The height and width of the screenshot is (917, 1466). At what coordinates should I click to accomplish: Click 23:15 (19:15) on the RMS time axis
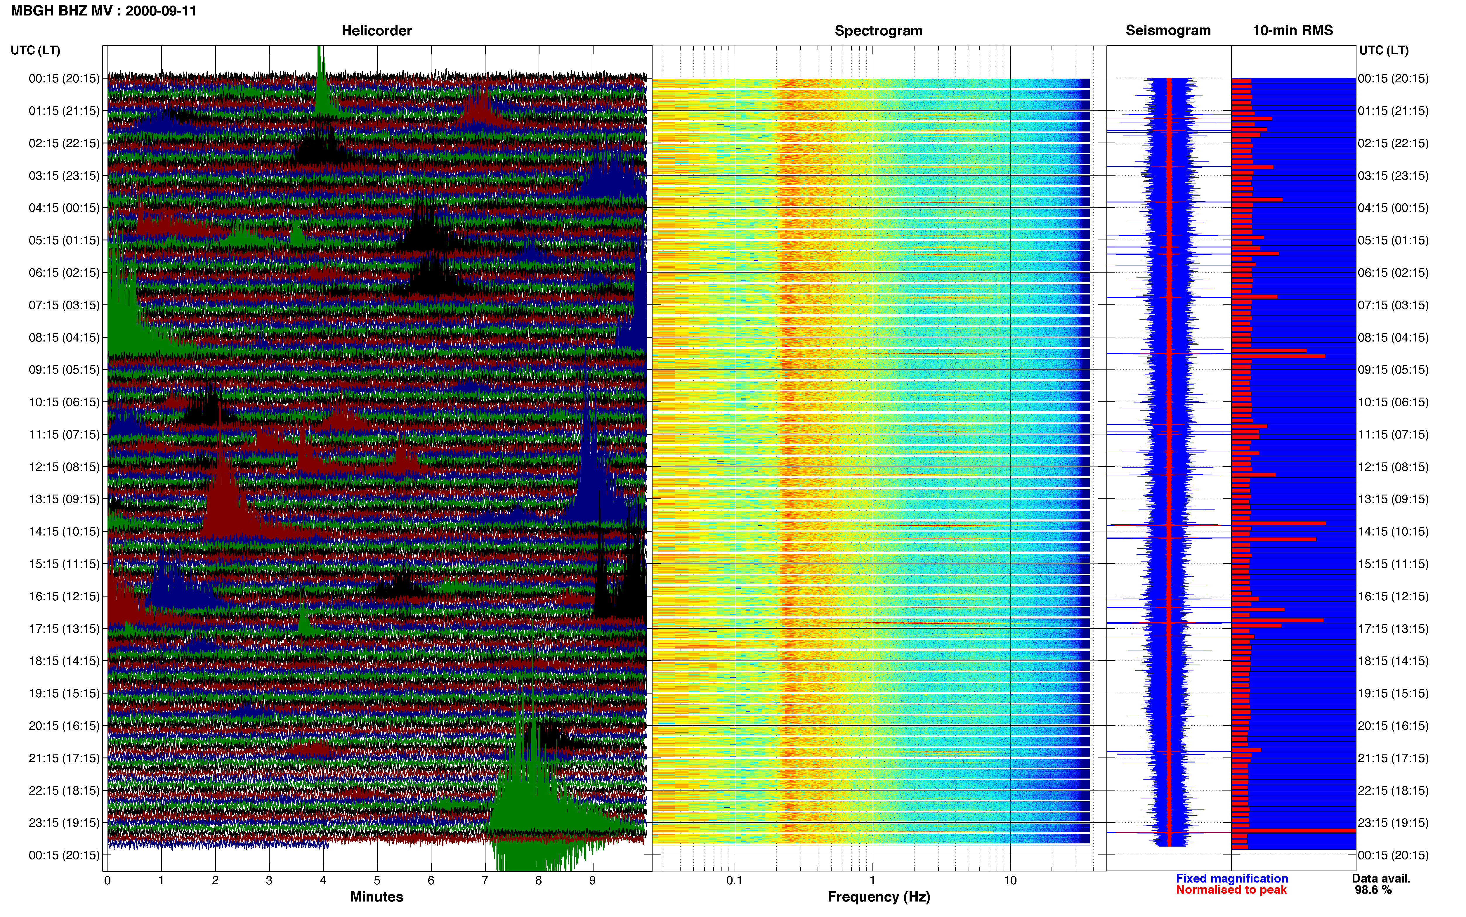coord(1393,823)
